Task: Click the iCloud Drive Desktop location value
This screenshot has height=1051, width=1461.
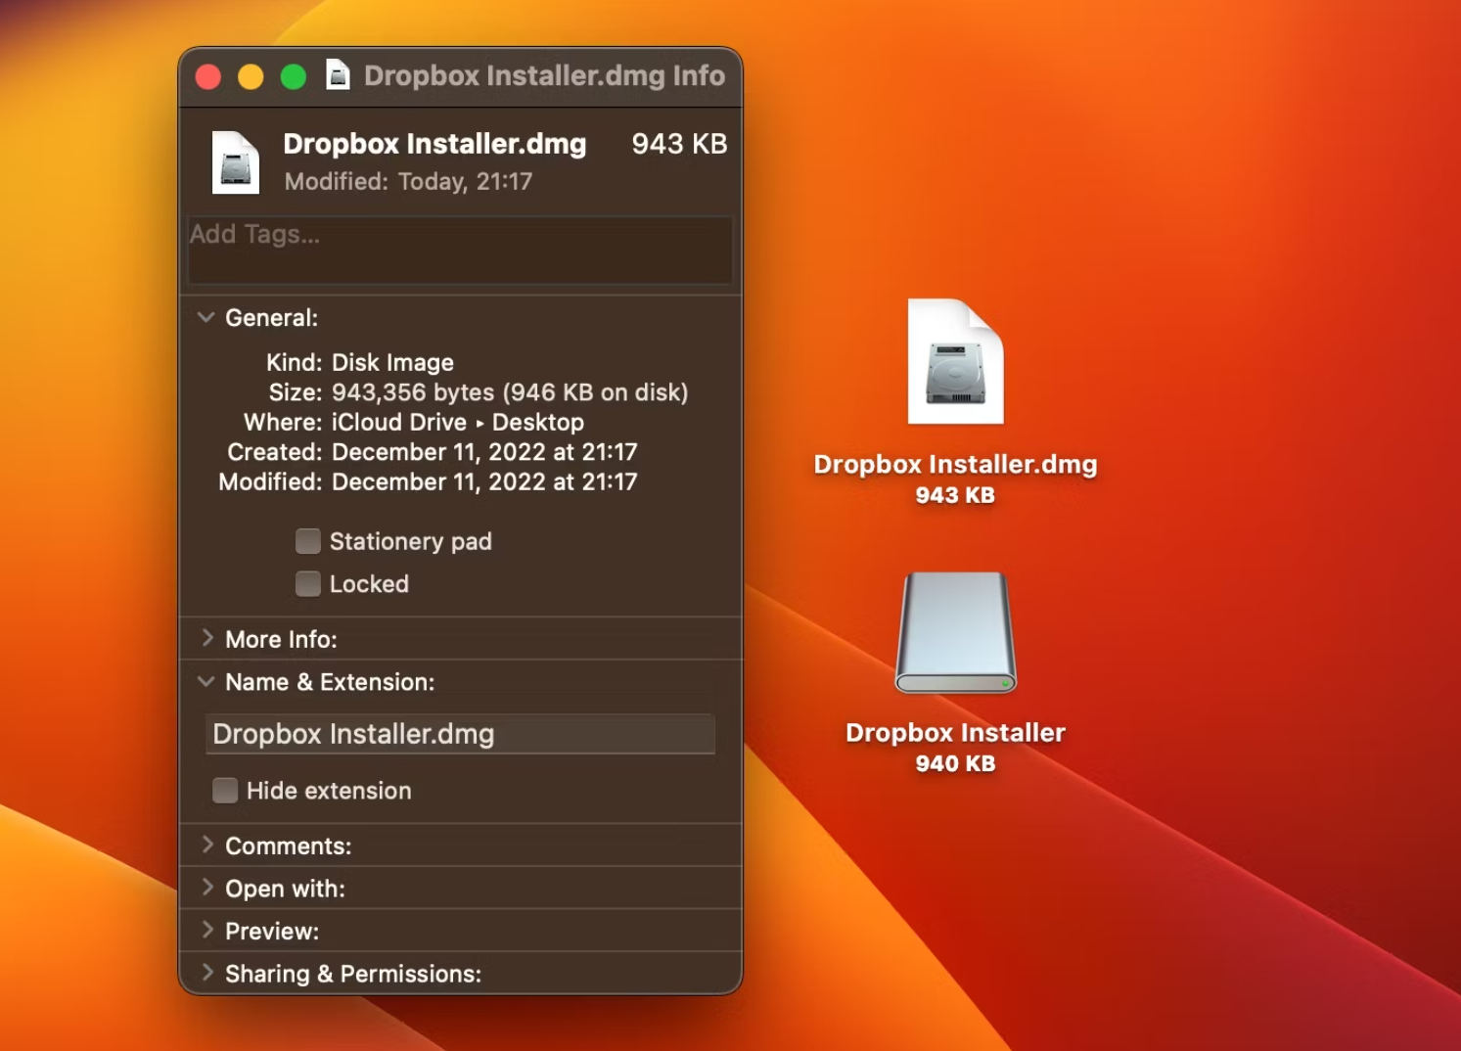Action: pos(458,422)
